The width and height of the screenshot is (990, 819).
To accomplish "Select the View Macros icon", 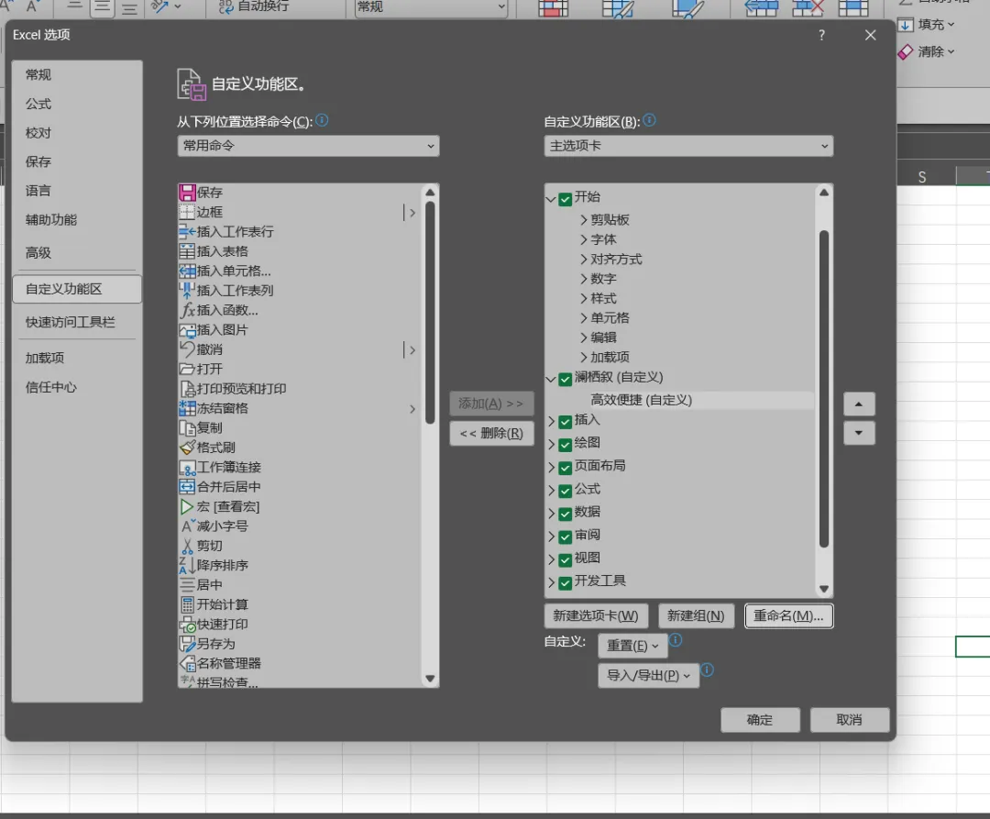I will click(x=188, y=505).
